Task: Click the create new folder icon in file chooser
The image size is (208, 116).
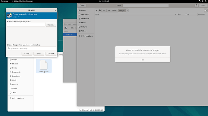Action: pyautogui.click(x=206, y=10)
